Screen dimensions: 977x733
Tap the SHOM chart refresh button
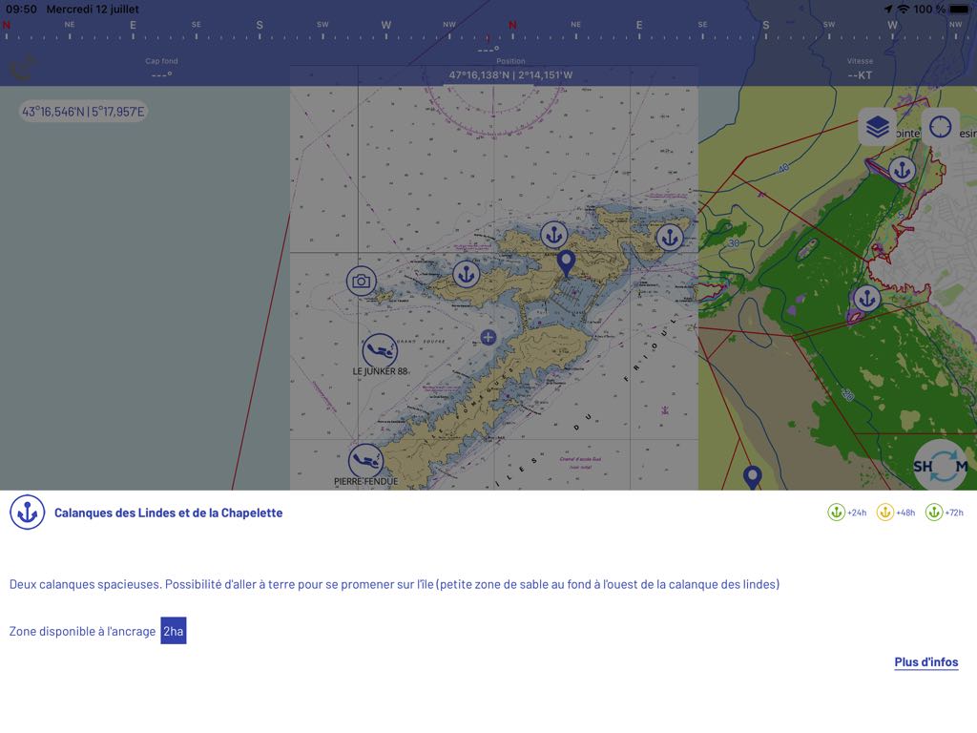point(941,466)
